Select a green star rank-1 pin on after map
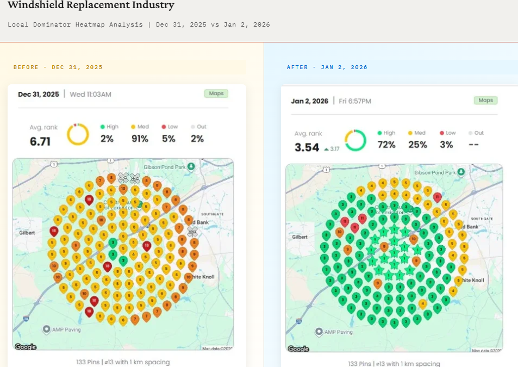Screen dimensions: 518x367 click(394, 229)
